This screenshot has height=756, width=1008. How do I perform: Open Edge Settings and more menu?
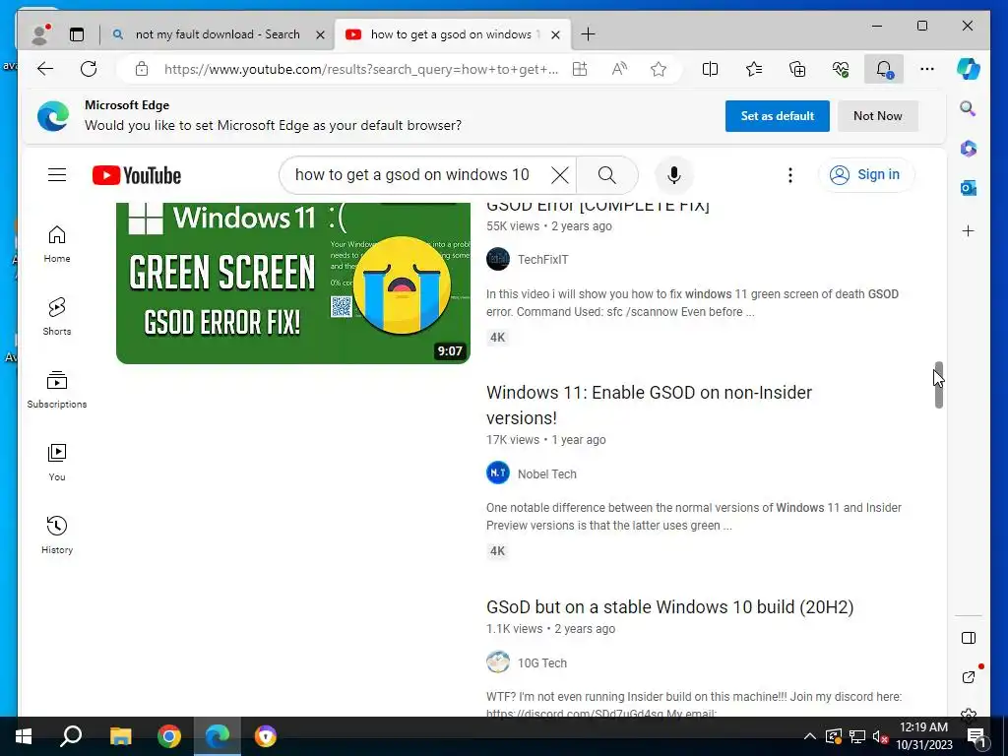pos(927,69)
